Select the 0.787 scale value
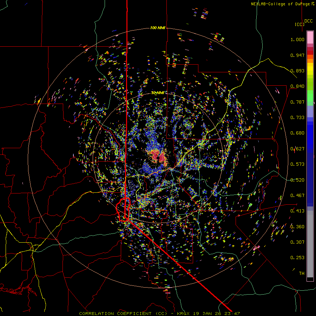Screen dimensions: 316x316 297,102
